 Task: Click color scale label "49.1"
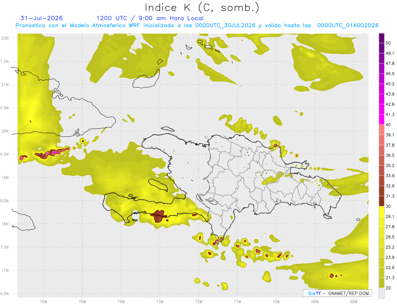pyautogui.click(x=390, y=53)
